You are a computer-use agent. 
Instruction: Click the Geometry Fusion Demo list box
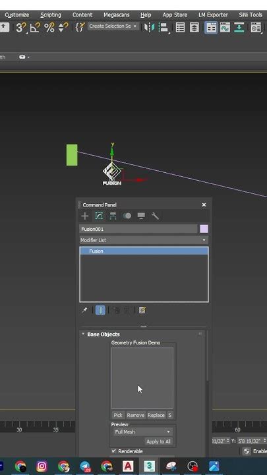tap(142, 378)
